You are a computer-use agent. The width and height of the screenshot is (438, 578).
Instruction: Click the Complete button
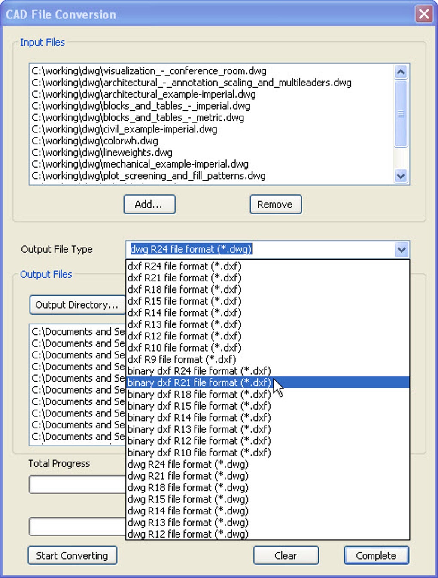coord(376,555)
